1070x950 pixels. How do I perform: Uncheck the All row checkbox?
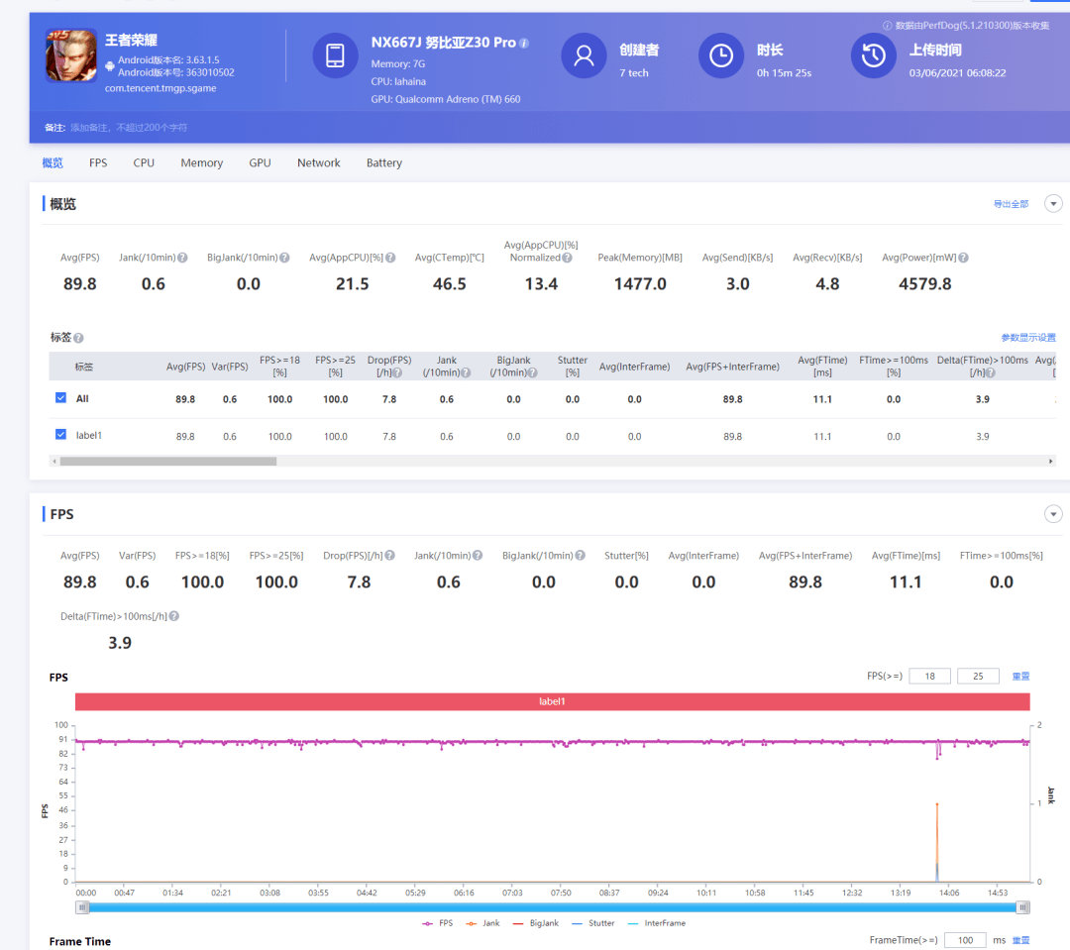[x=60, y=398]
